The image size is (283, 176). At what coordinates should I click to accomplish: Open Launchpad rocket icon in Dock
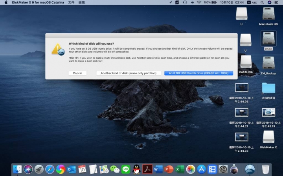coord(39,169)
